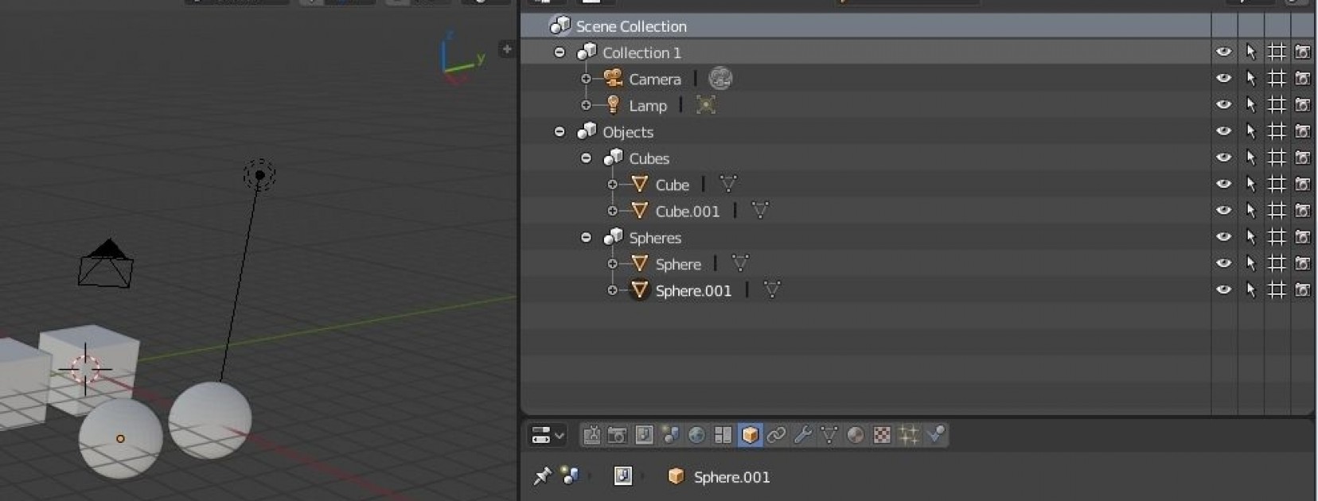This screenshot has height=501, width=1318.
Task: Open the properties editor type dropdown
Action: coord(548,435)
